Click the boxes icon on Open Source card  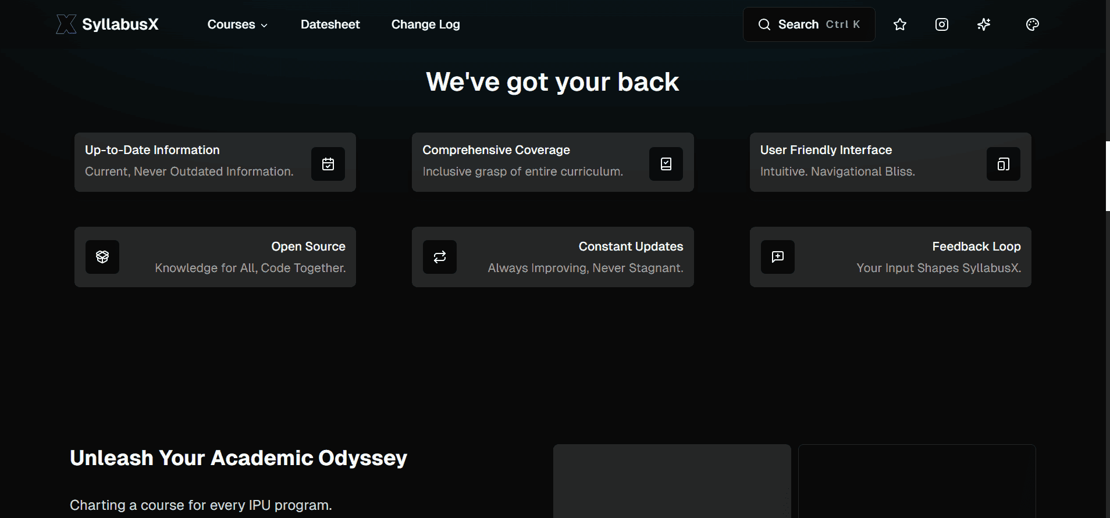102,257
